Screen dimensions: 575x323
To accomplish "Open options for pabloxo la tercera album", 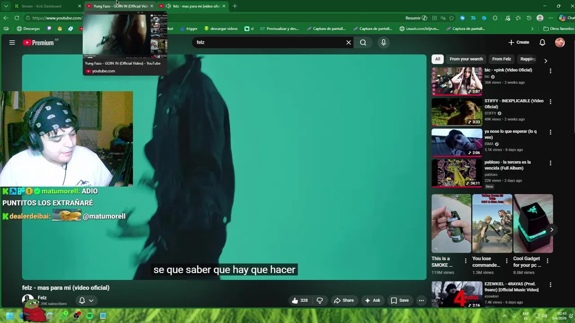I will point(550,163).
